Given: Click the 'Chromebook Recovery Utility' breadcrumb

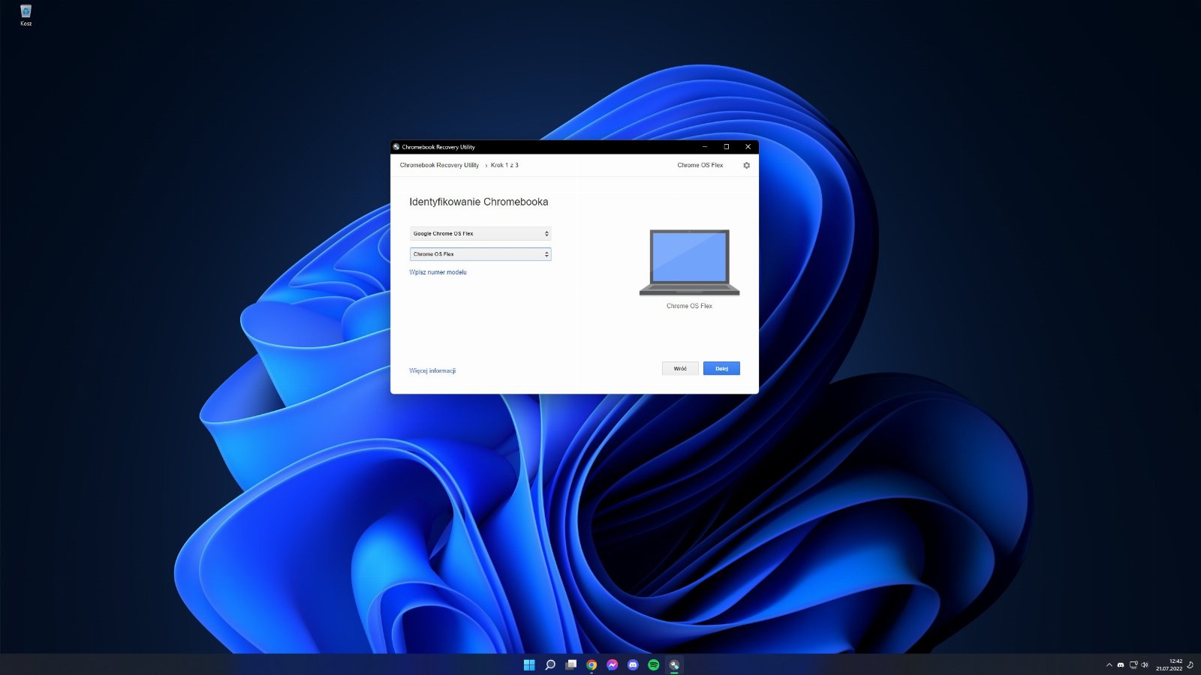Looking at the screenshot, I should click(439, 165).
